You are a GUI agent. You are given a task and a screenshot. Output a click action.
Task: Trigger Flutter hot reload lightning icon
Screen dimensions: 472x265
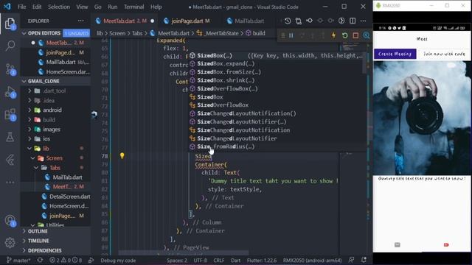(333, 35)
